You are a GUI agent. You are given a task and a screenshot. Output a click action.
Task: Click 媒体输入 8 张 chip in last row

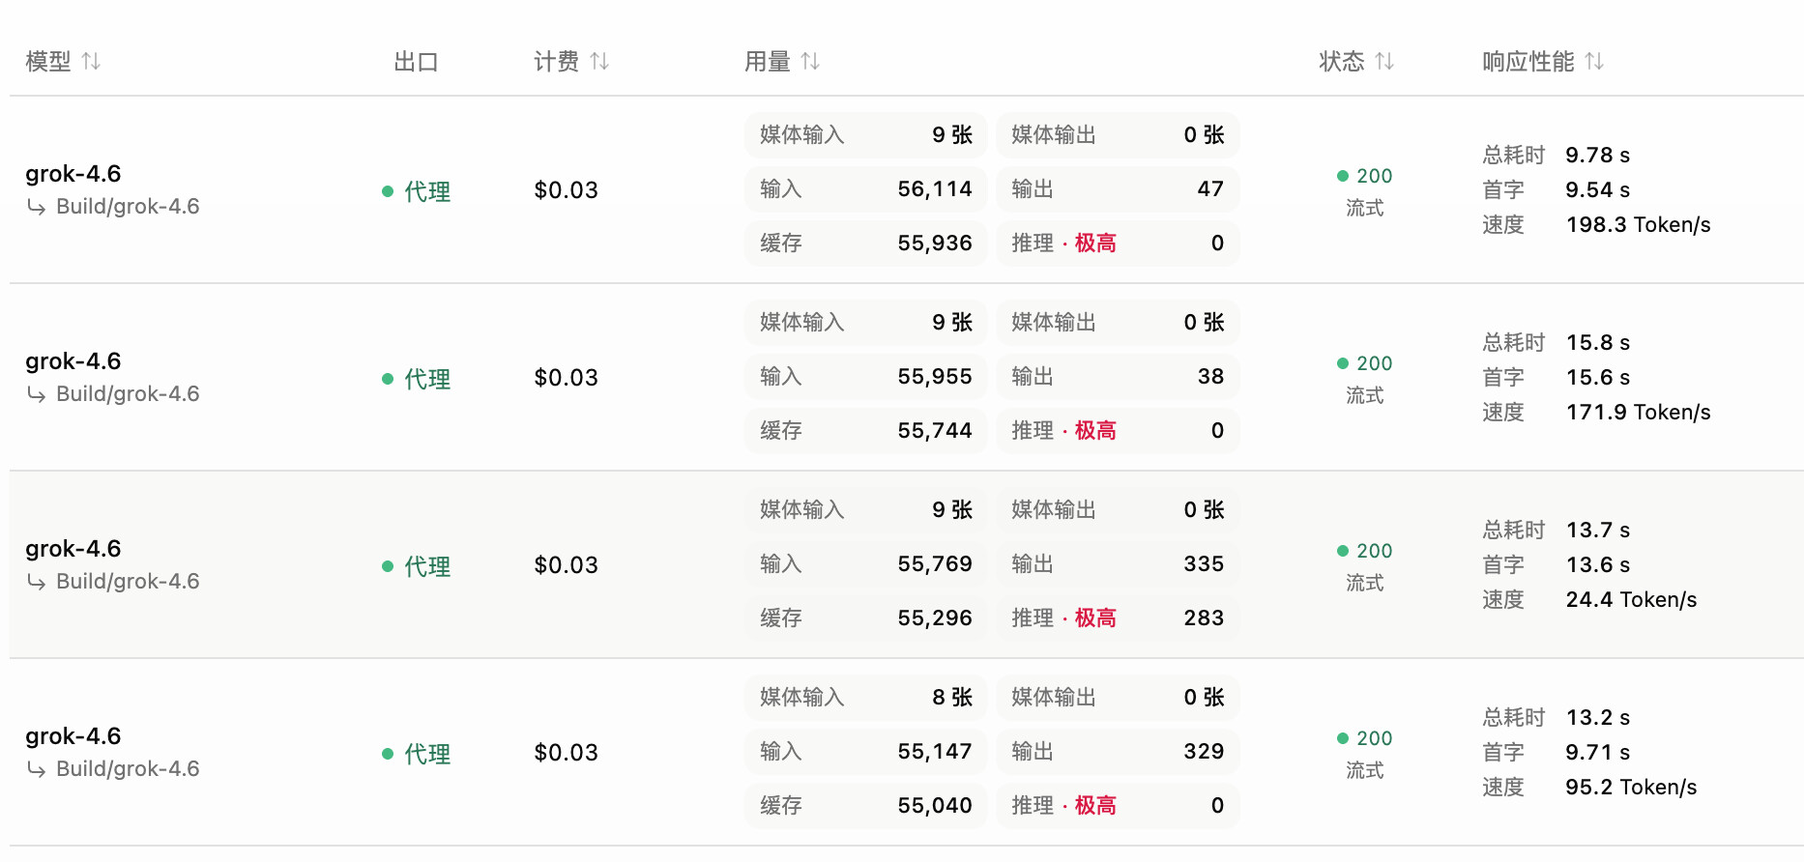(865, 698)
